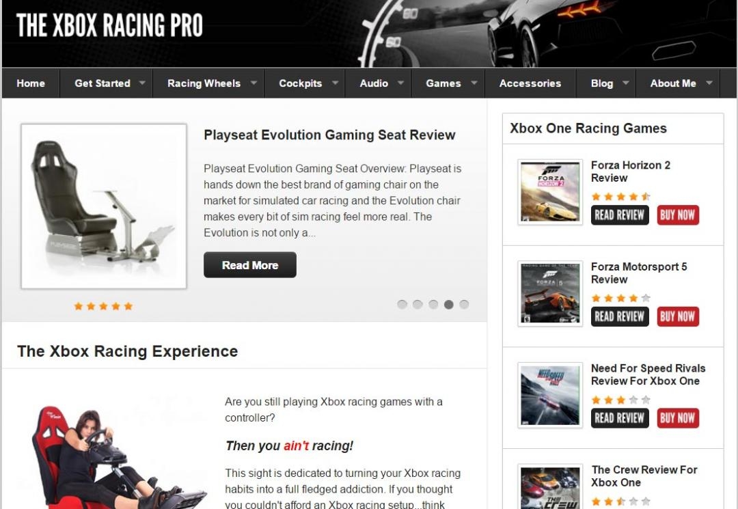Select the currently active fourth slider dot
This screenshot has width=738, height=509.
[448, 304]
